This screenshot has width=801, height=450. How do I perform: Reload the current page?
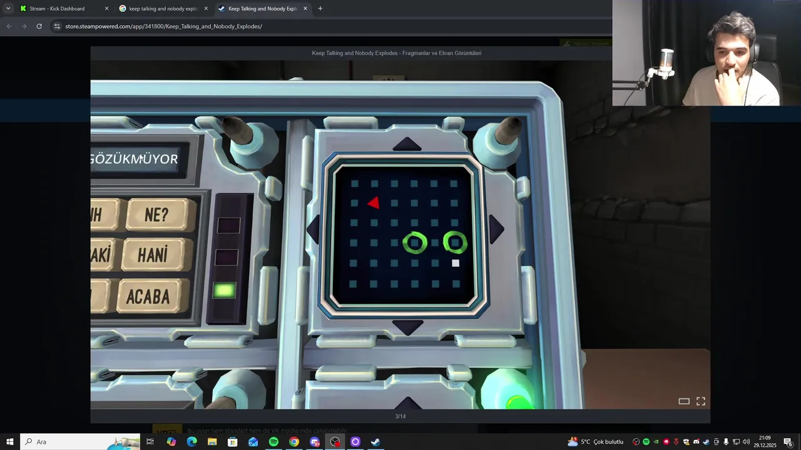pos(39,26)
